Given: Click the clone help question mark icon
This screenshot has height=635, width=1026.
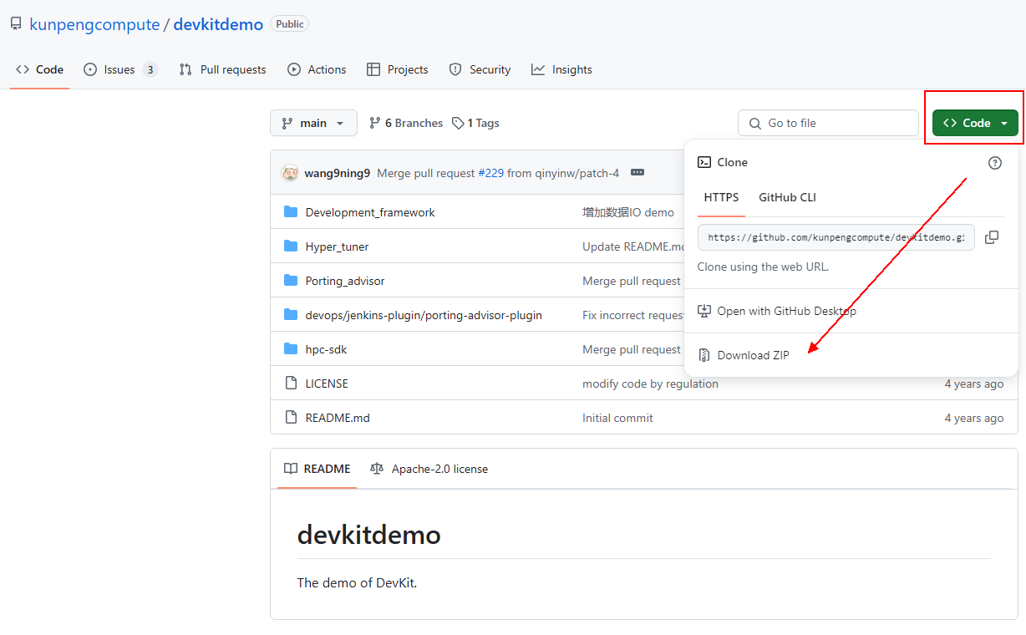Looking at the screenshot, I should click(x=994, y=163).
